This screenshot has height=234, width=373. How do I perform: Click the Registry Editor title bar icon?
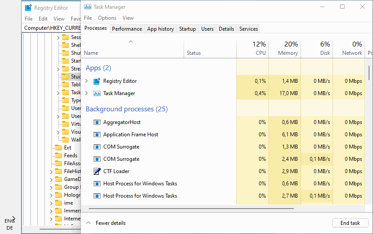(28, 8)
